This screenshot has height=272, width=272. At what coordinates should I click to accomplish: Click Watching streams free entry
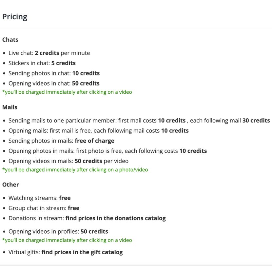click(x=40, y=198)
